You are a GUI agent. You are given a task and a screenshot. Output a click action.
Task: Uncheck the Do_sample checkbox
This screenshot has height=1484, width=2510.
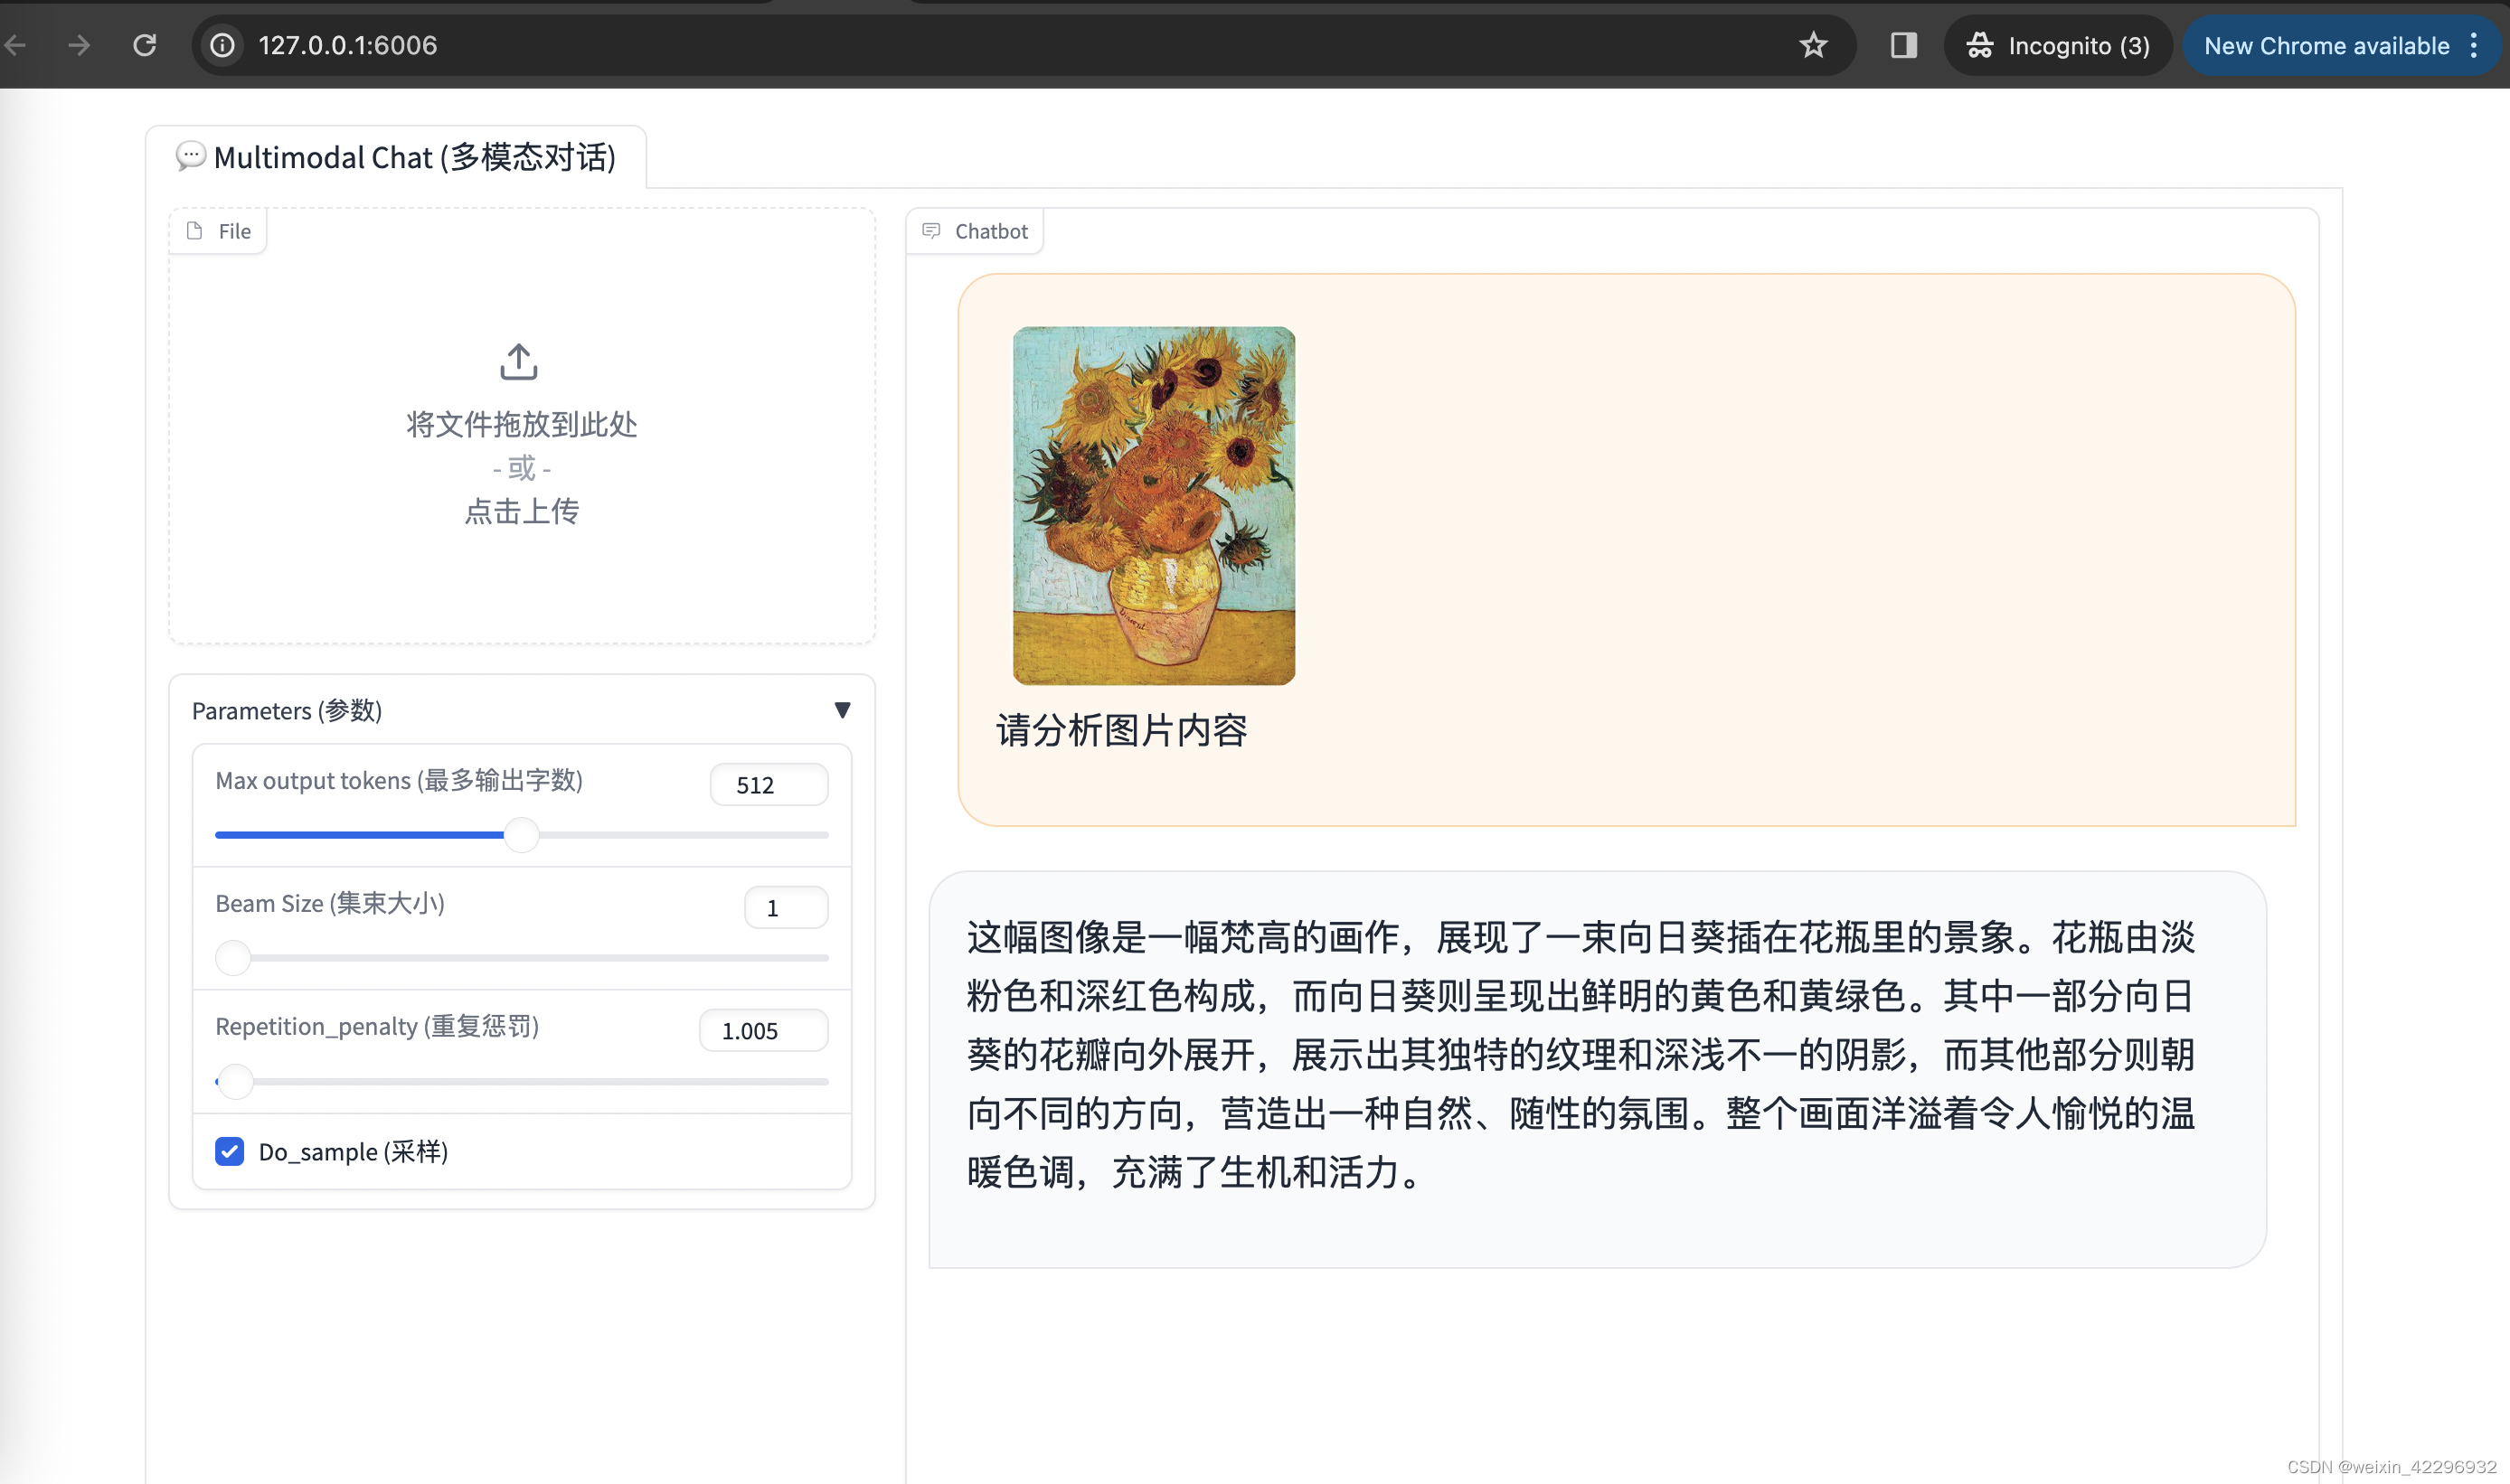229,1151
